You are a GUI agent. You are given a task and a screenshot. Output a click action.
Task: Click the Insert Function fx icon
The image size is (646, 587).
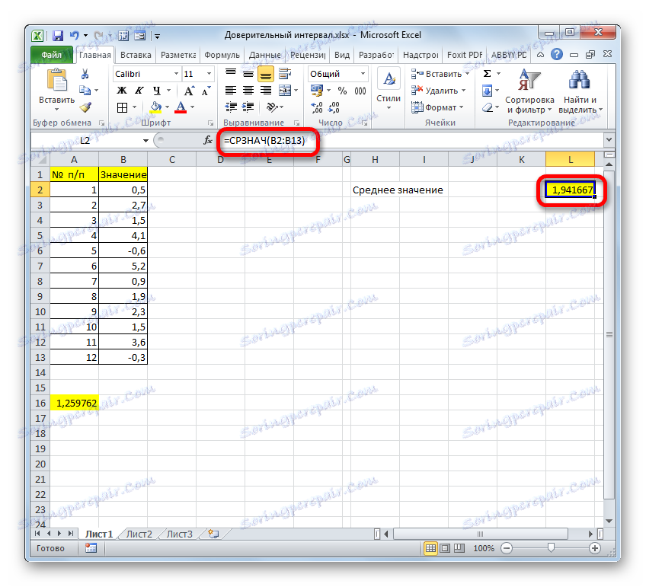click(208, 140)
